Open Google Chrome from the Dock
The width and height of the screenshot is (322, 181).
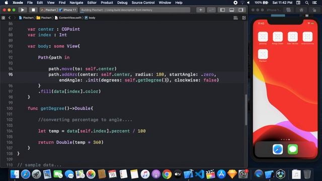[x=167, y=174]
